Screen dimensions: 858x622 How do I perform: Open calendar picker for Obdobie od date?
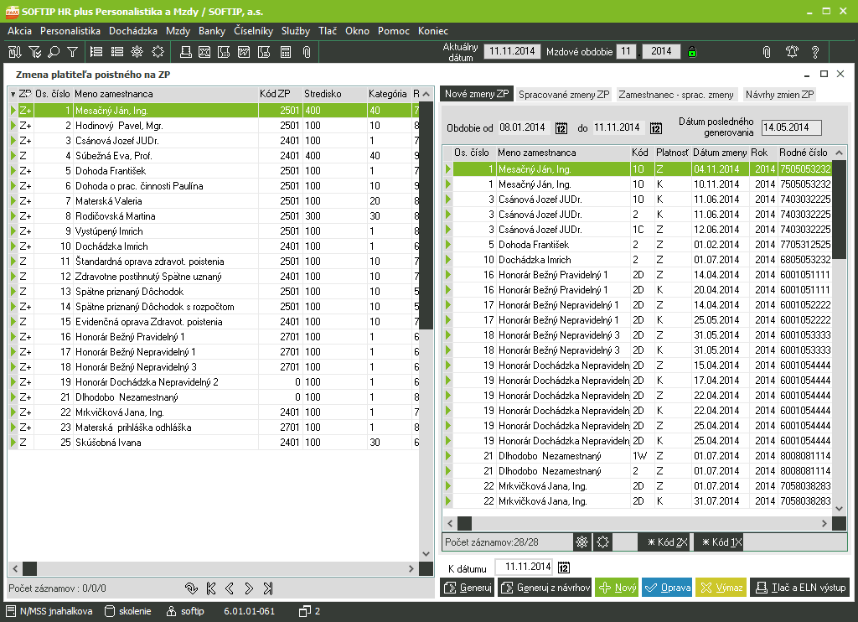coord(561,128)
